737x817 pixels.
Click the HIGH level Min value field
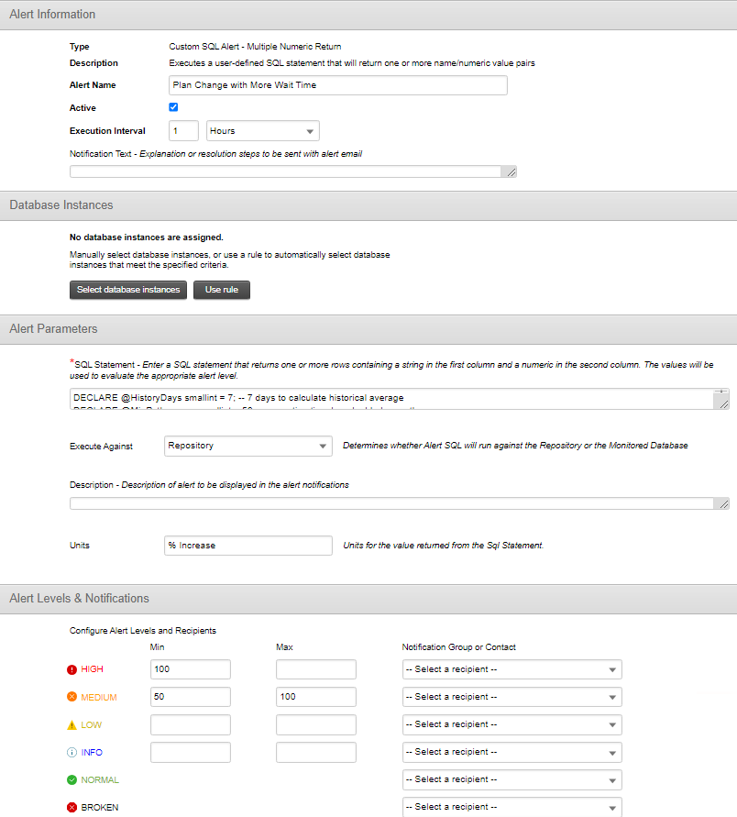pyautogui.click(x=191, y=669)
